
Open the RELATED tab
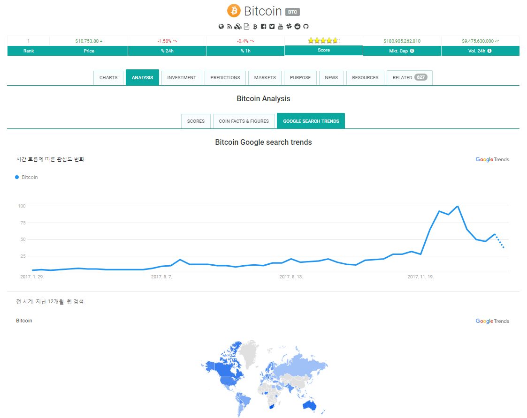(x=410, y=78)
